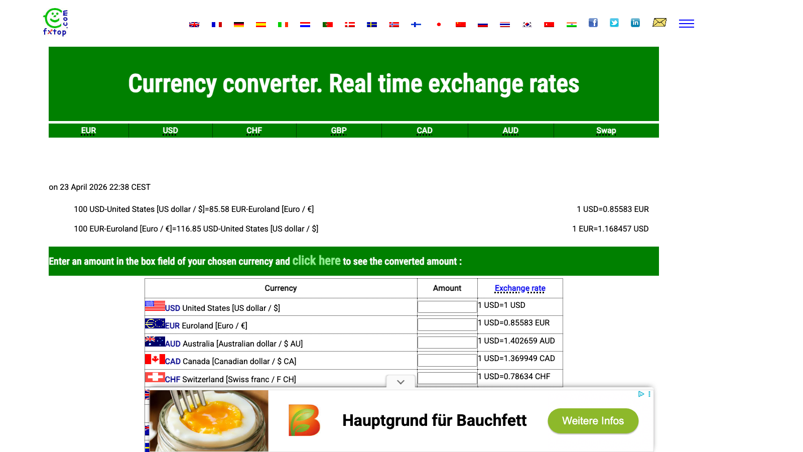Select the French flag language icon
This screenshot has height=452, width=803.
[217, 24]
